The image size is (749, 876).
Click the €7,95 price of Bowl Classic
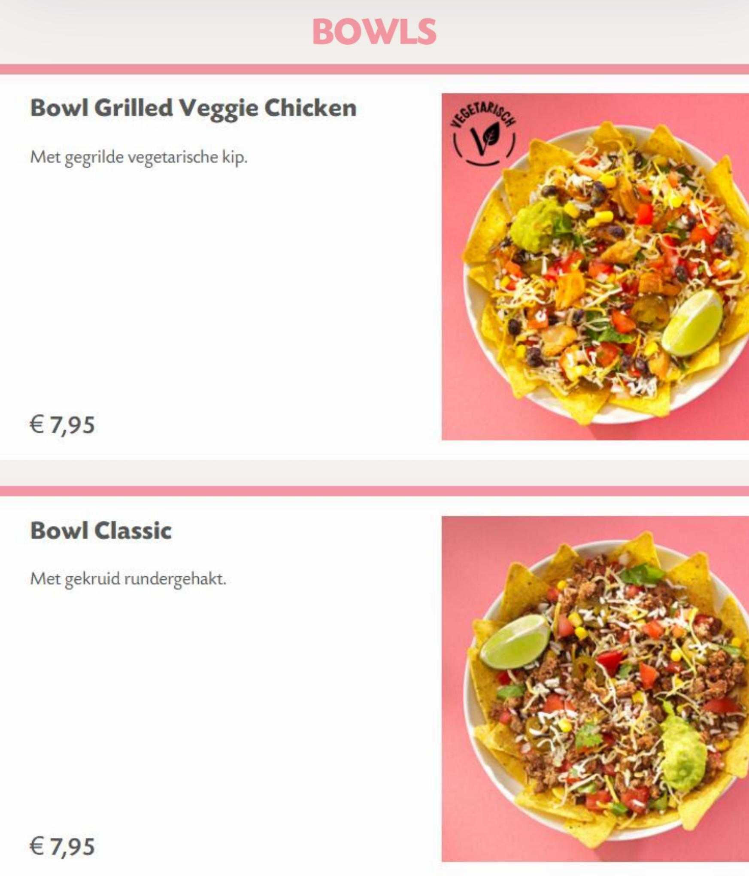[x=62, y=846]
